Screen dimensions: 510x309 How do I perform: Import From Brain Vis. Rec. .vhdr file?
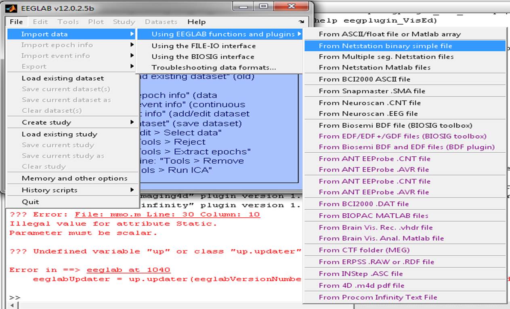point(405,227)
